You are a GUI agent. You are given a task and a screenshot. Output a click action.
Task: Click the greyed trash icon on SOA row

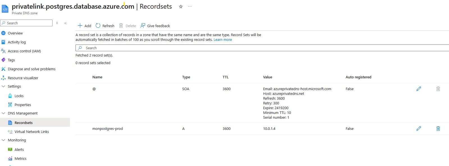pos(438,89)
